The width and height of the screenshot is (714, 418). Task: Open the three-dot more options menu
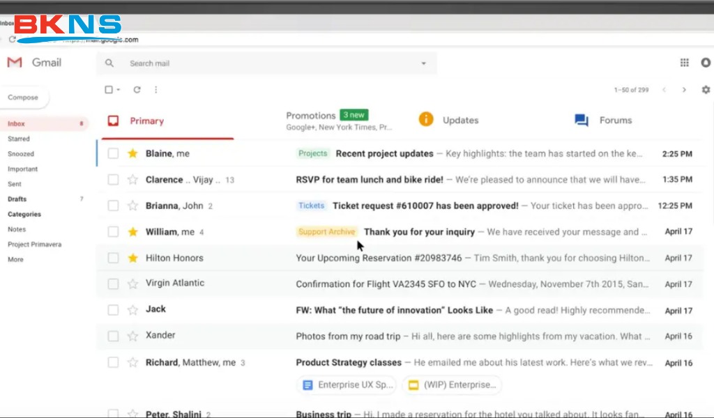tap(155, 89)
